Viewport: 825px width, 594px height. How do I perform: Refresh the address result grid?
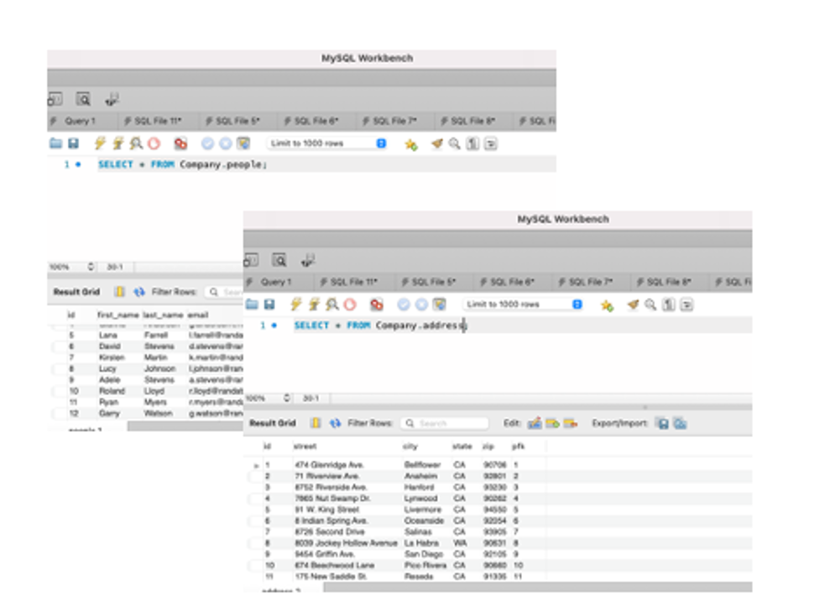coord(335,423)
